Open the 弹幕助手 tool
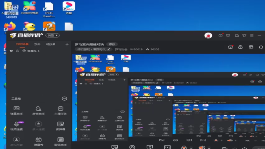This screenshot has height=149, width=265. pyautogui.click(x=16, y=111)
